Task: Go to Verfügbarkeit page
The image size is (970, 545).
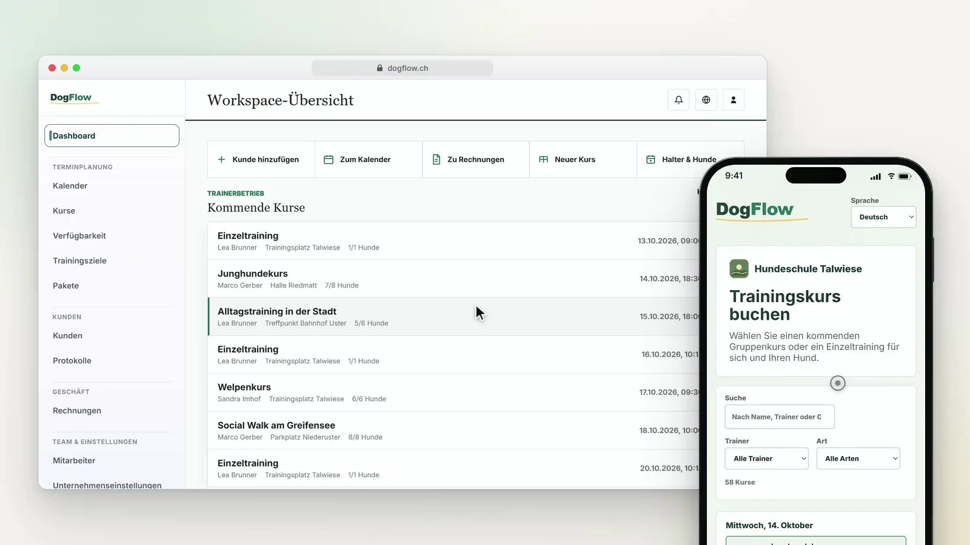Action: click(79, 236)
